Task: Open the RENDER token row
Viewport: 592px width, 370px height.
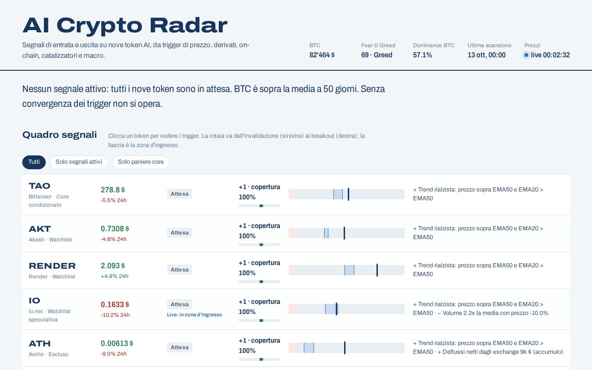Action: coord(296,271)
